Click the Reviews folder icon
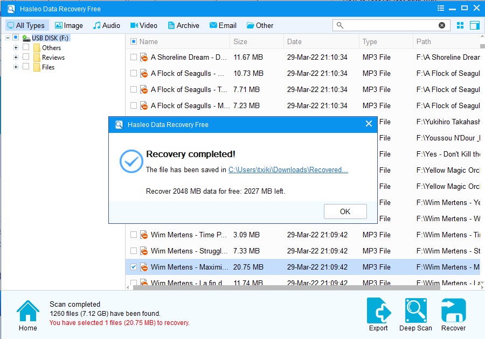Image resolution: width=485 pixels, height=339 pixels. [x=37, y=58]
